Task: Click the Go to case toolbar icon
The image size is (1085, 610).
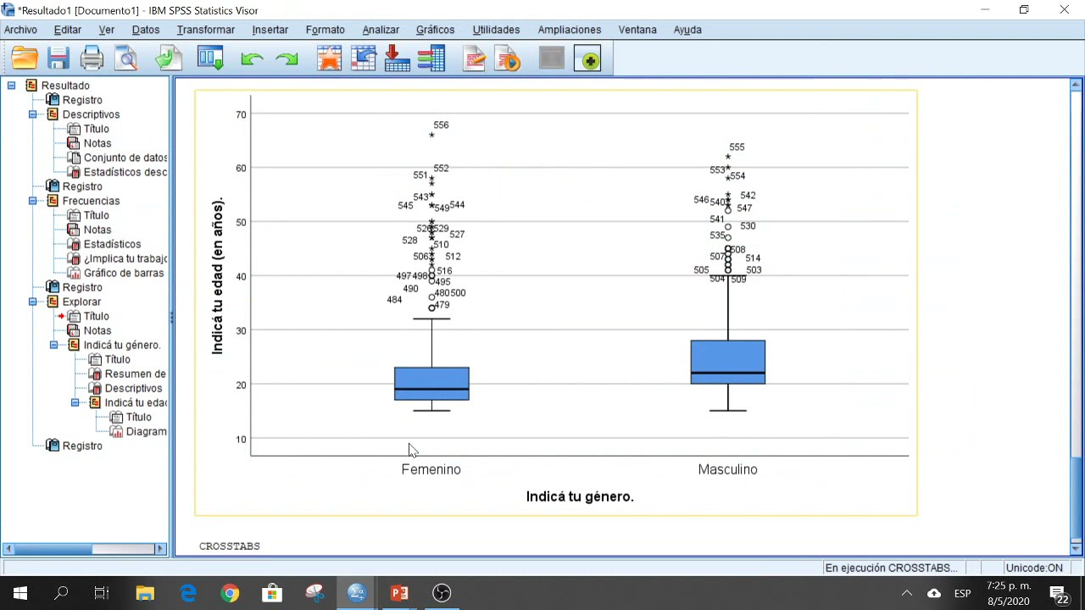Action: click(x=364, y=58)
